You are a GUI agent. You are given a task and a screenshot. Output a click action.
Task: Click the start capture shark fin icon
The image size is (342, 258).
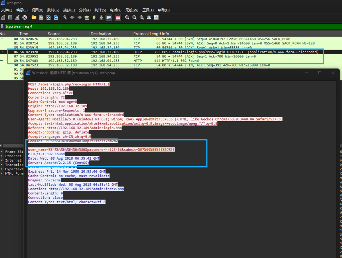3,17
